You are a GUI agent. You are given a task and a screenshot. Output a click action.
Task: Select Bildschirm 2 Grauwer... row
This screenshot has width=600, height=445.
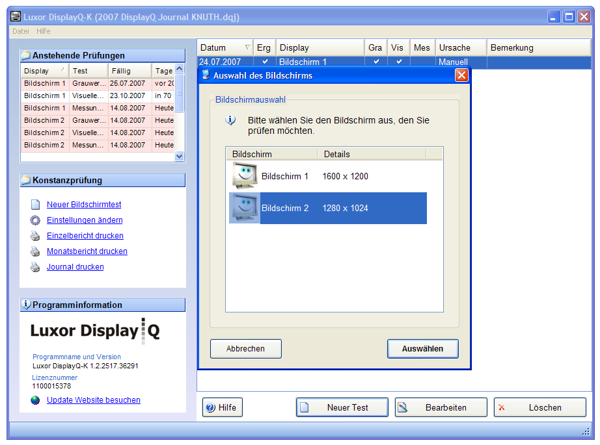[98, 120]
